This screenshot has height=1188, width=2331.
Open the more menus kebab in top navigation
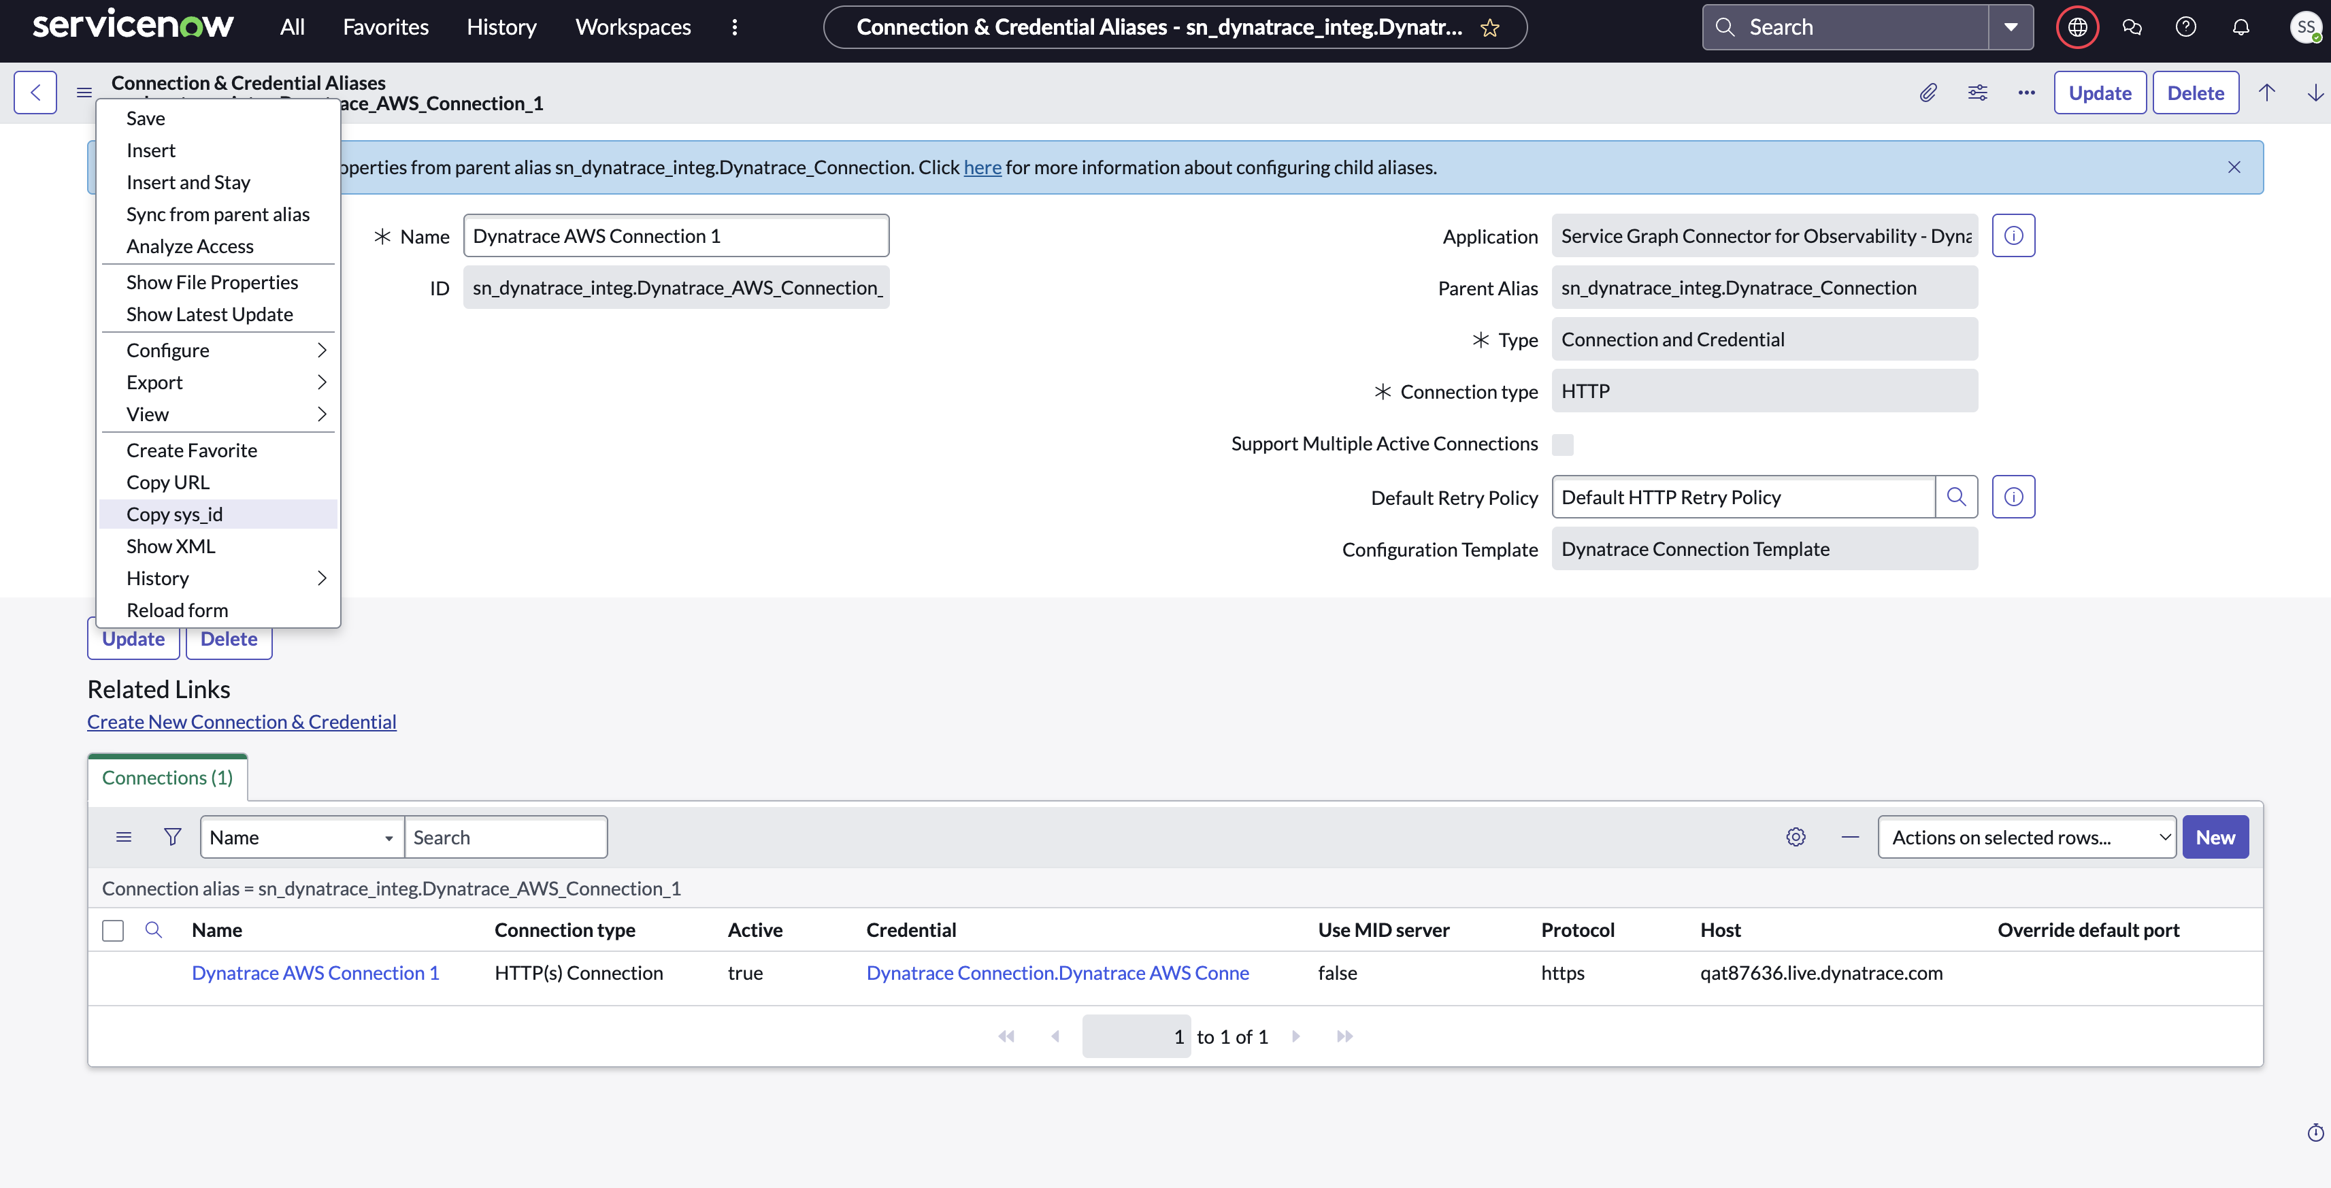[735, 27]
